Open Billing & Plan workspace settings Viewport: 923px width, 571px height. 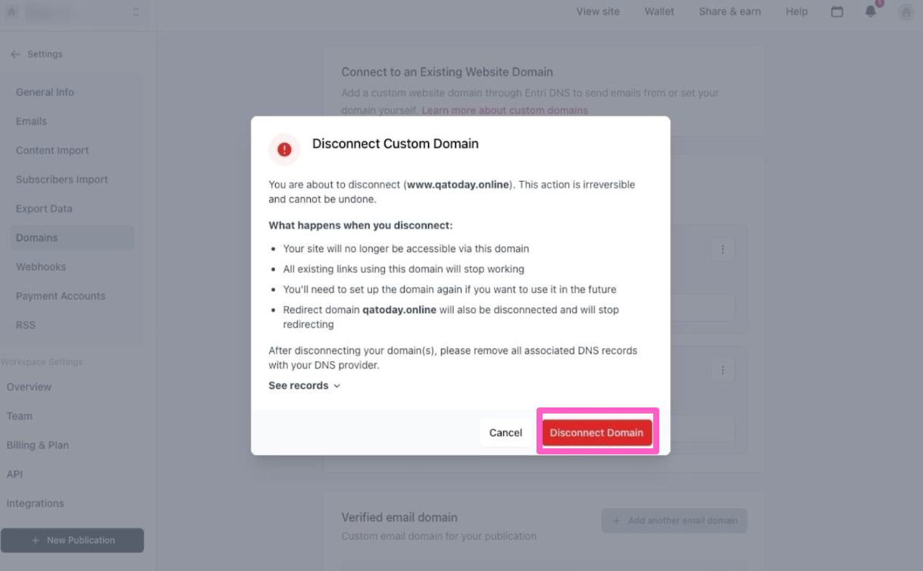[x=38, y=445]
